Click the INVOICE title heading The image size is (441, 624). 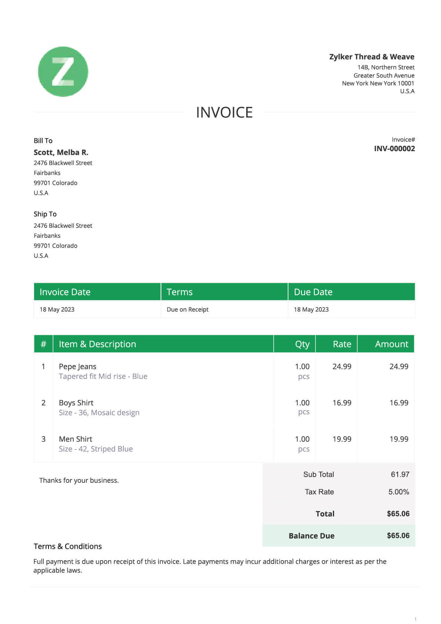click(224, 112)
